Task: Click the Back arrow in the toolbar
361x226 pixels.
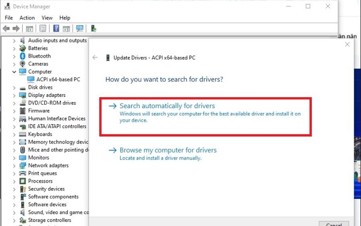Action: (x=6, y=28)
